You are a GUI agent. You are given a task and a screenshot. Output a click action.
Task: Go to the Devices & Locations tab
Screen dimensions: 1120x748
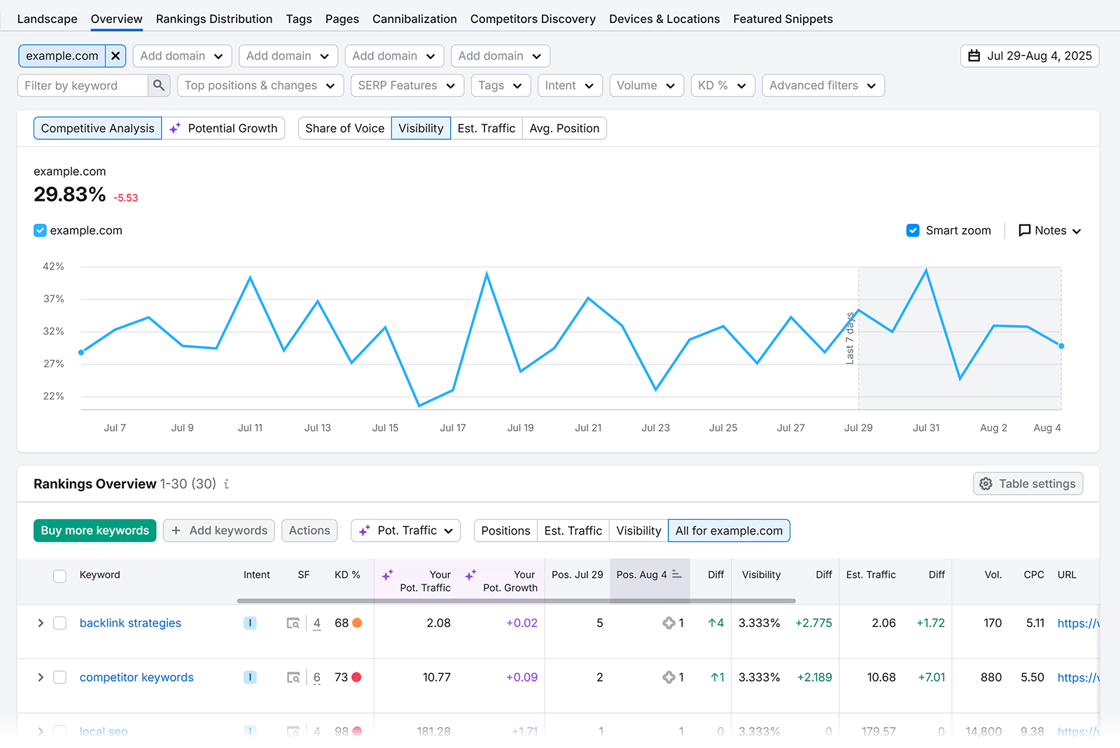(664, 19)
